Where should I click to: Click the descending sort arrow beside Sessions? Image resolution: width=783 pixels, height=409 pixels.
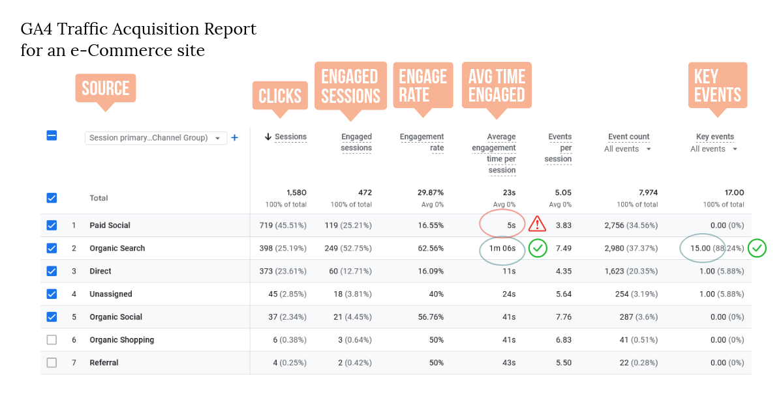[x=269, y=137]
